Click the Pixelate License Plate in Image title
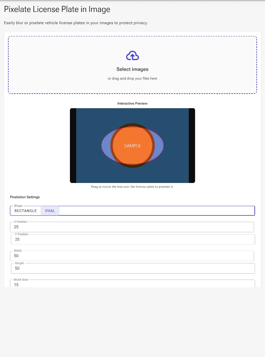Viewport: 265px width, 357px height. pos(57,9)
